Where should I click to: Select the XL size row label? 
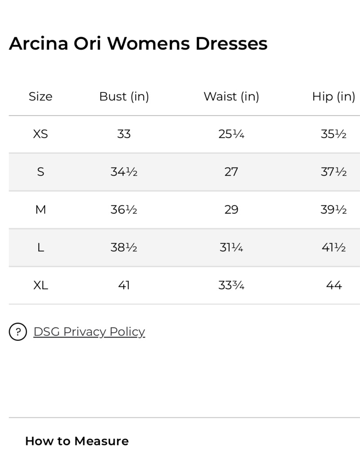pyautogui.click(x=40, y=285)
